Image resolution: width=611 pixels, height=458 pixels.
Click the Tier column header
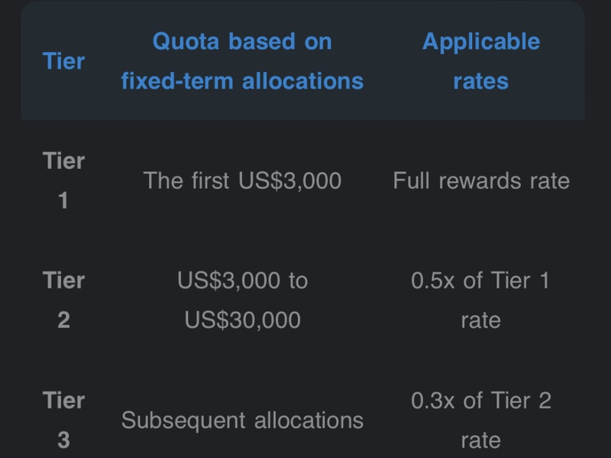point(64,61)
